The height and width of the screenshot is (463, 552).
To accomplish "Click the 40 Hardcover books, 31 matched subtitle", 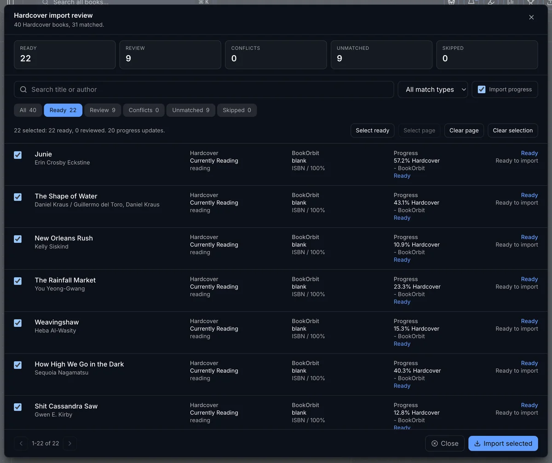I will [59, 25].
